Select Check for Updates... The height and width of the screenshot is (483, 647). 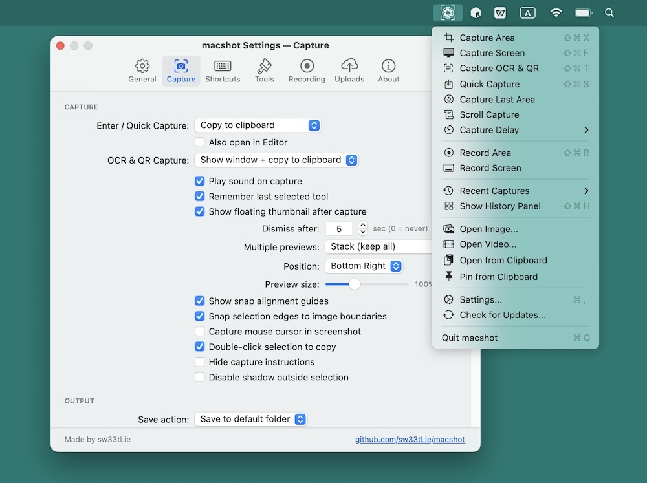516,315
